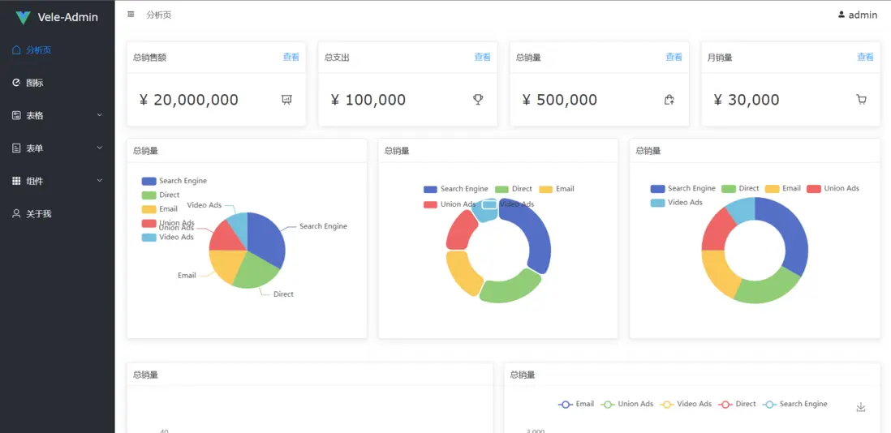Toggle Union Ads series in line chart legend
The height and width of the screenshot is (433, 891).
point(626,404)
